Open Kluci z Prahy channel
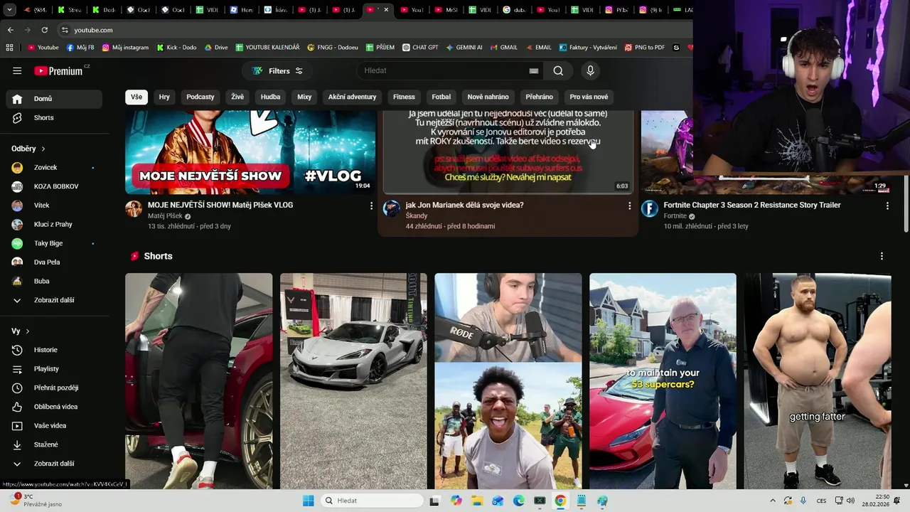Viewport: 910px width, 512px height. pyautogui.click(x=54, y=224)
